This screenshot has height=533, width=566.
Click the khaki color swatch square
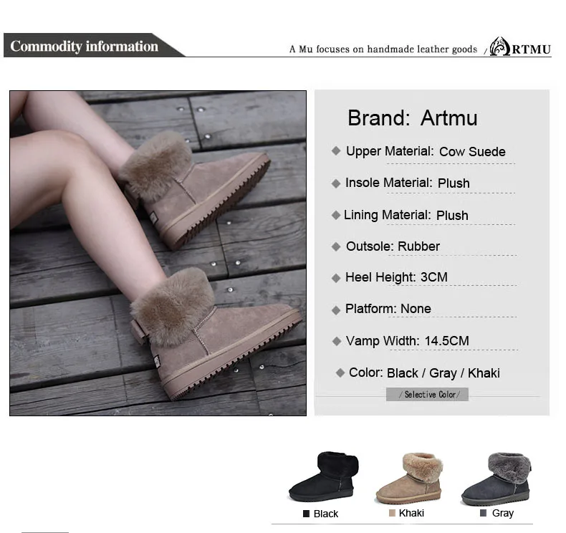click(392, 513)
